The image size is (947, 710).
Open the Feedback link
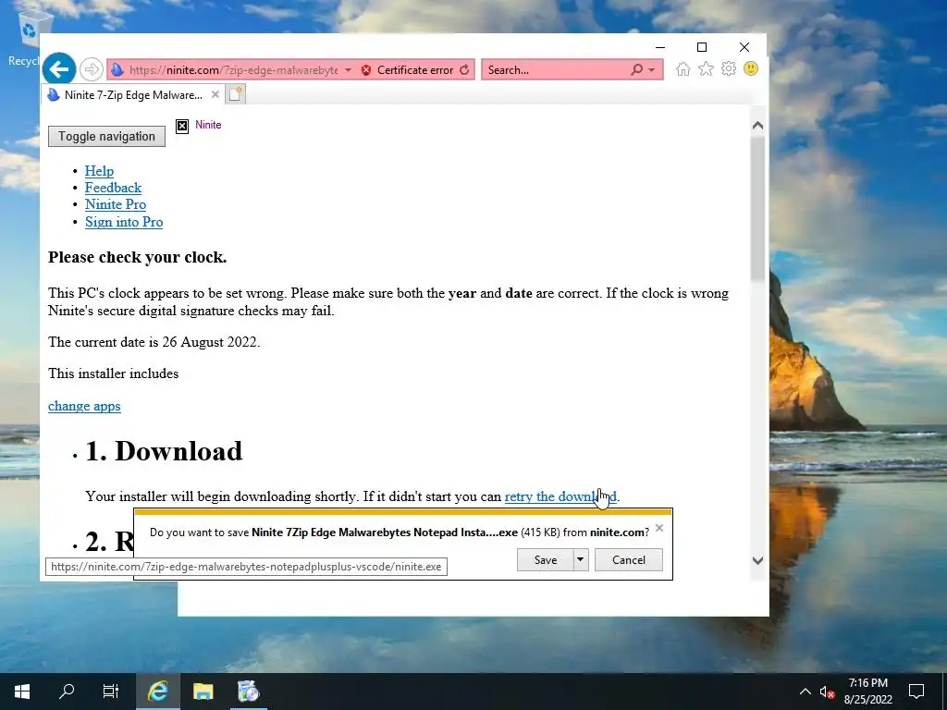click(113, 188)
